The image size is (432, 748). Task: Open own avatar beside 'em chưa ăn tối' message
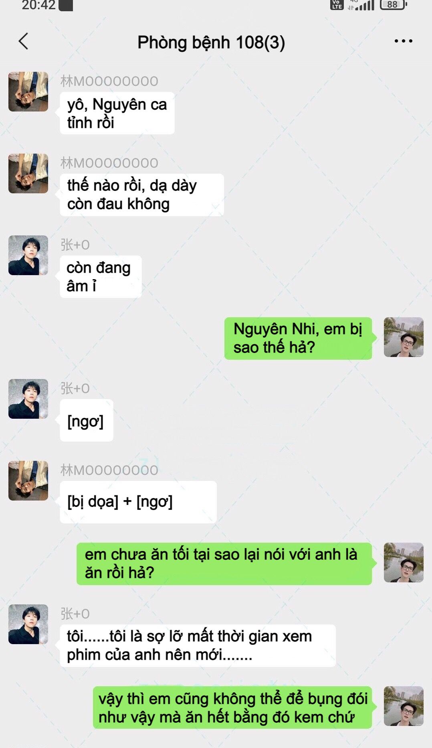pos(404,563)
